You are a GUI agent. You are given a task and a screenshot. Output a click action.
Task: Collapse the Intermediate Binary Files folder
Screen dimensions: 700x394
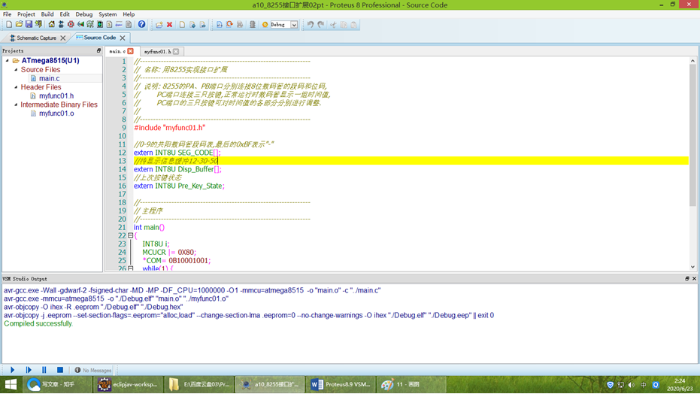click(16, 105)
